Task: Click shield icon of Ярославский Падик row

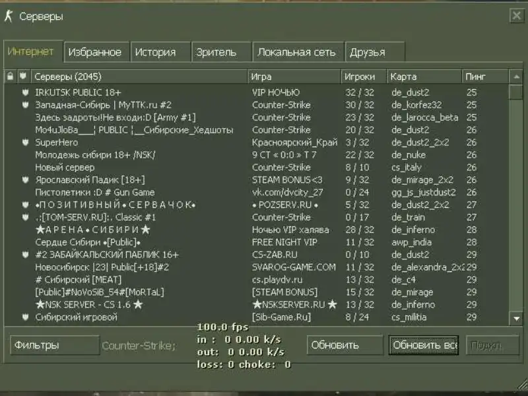Action: point(25,180)
